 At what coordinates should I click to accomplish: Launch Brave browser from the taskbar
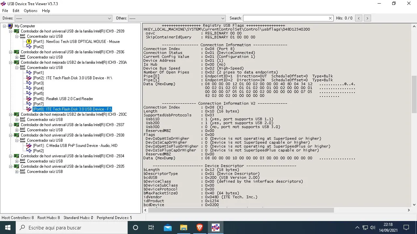200,227
